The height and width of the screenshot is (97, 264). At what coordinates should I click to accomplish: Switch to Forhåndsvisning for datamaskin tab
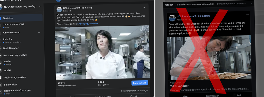pyautogui.click(x=196, y=4)
